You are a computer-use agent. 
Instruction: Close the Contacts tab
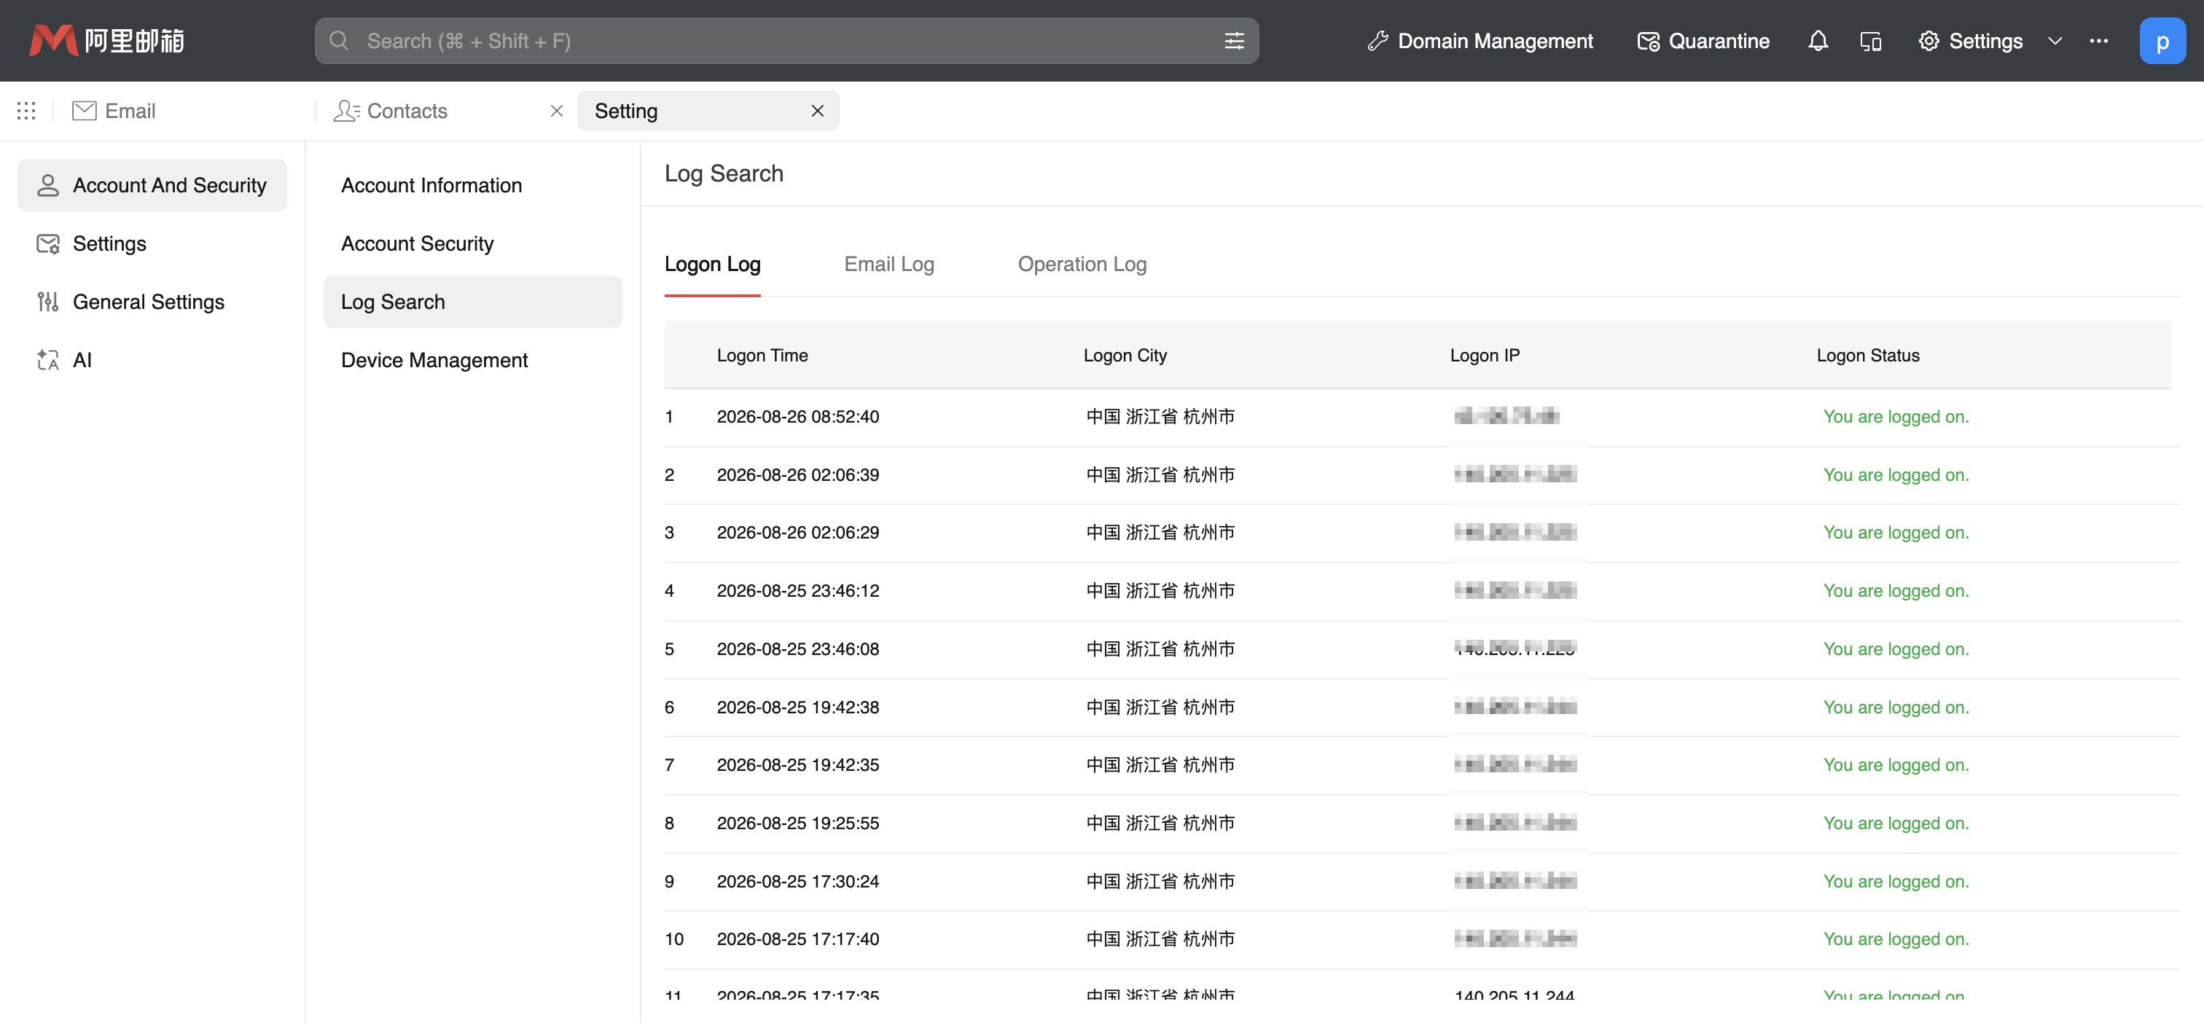pos(556,110)
